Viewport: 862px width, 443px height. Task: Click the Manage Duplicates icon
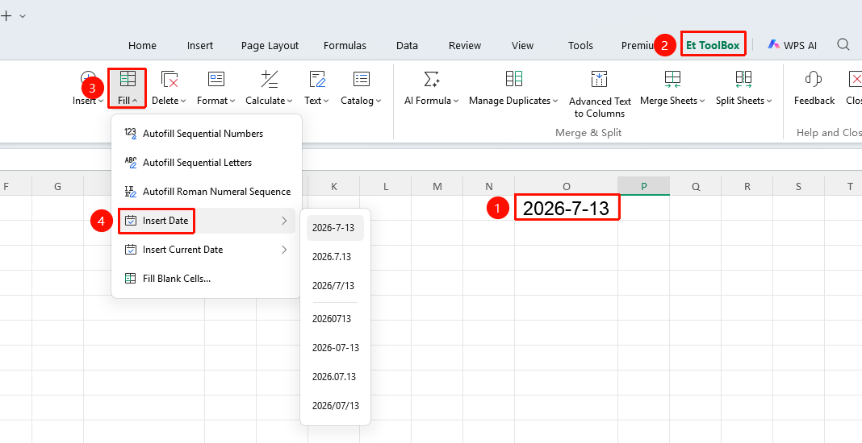tap(514, 79)
